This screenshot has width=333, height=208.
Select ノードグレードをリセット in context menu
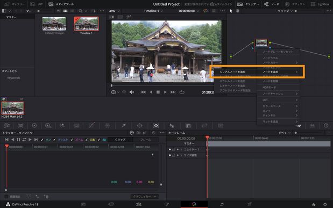(278, 52)
